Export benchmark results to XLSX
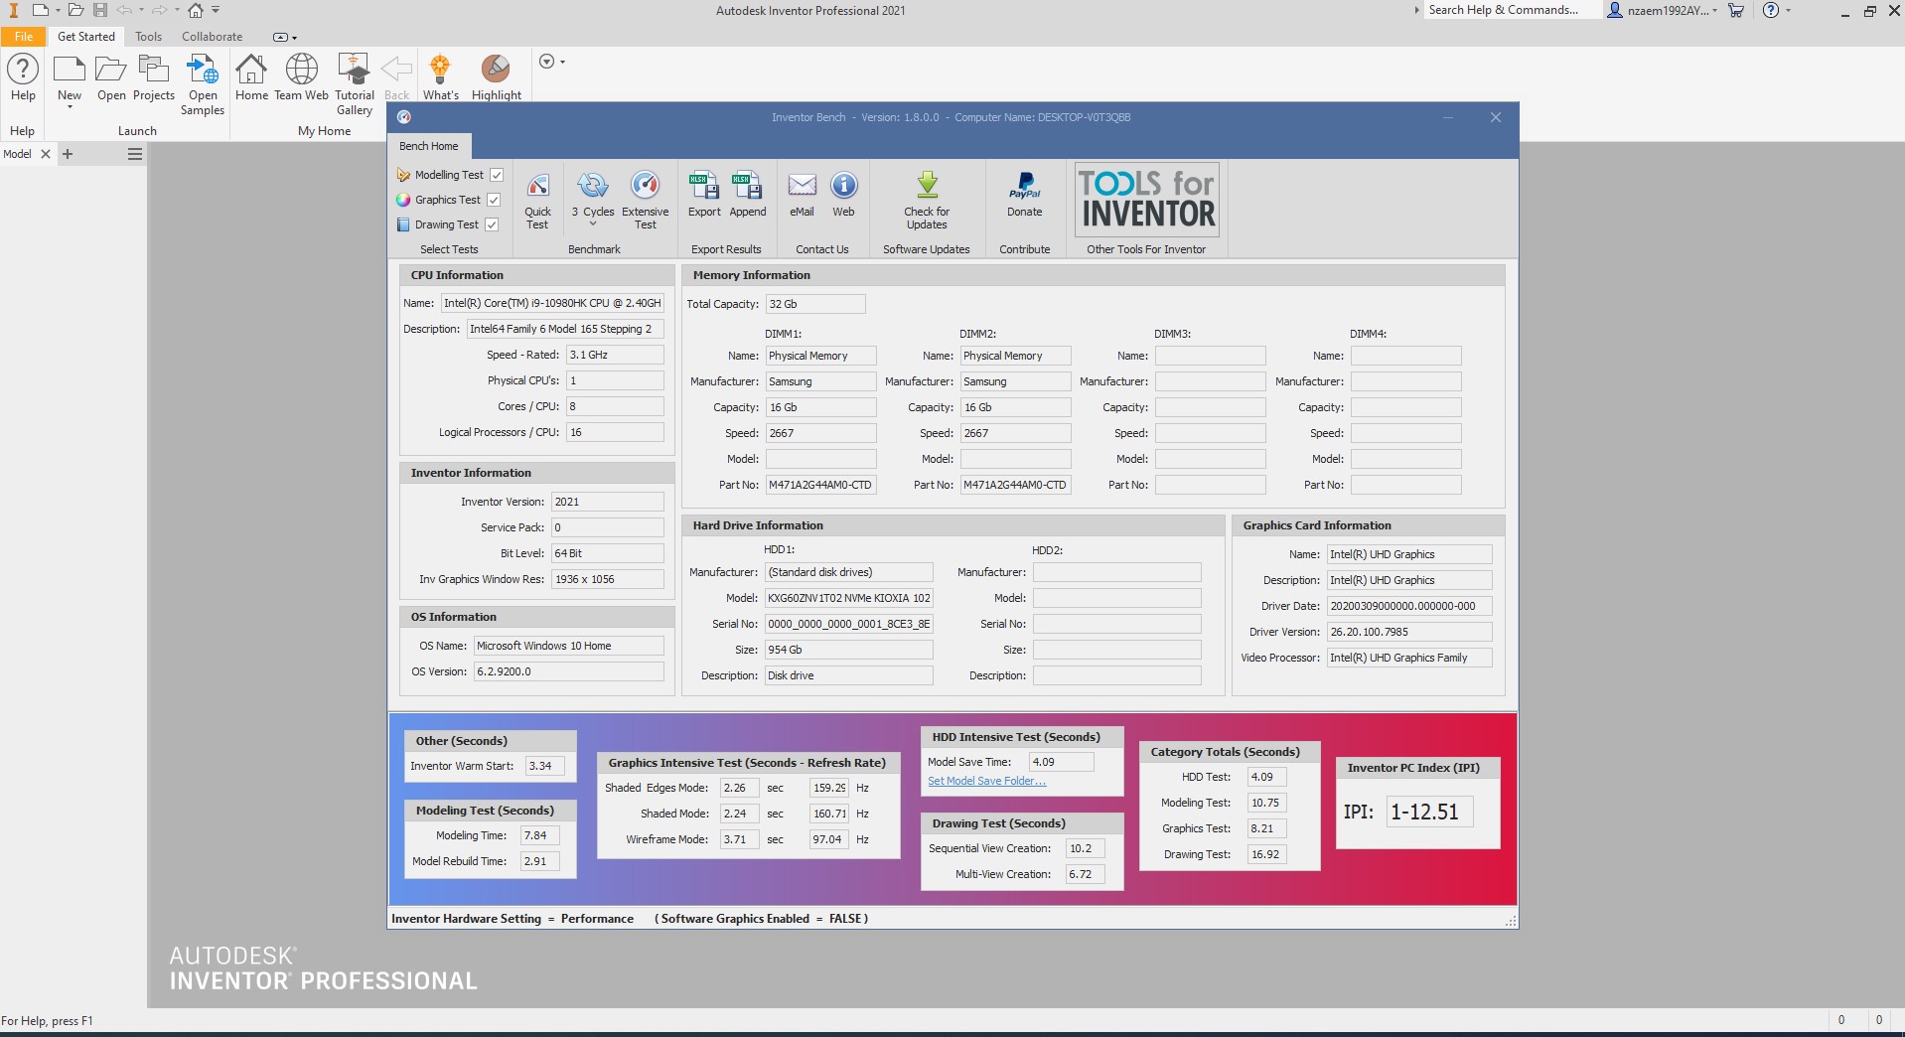 click(704, 197)
